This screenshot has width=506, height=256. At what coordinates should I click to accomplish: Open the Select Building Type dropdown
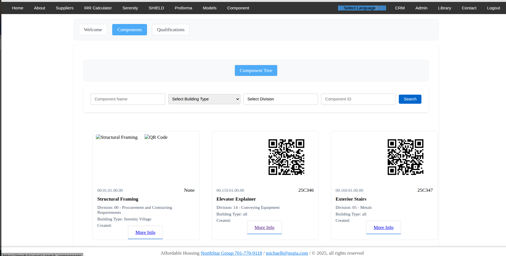tap(204, 99)
